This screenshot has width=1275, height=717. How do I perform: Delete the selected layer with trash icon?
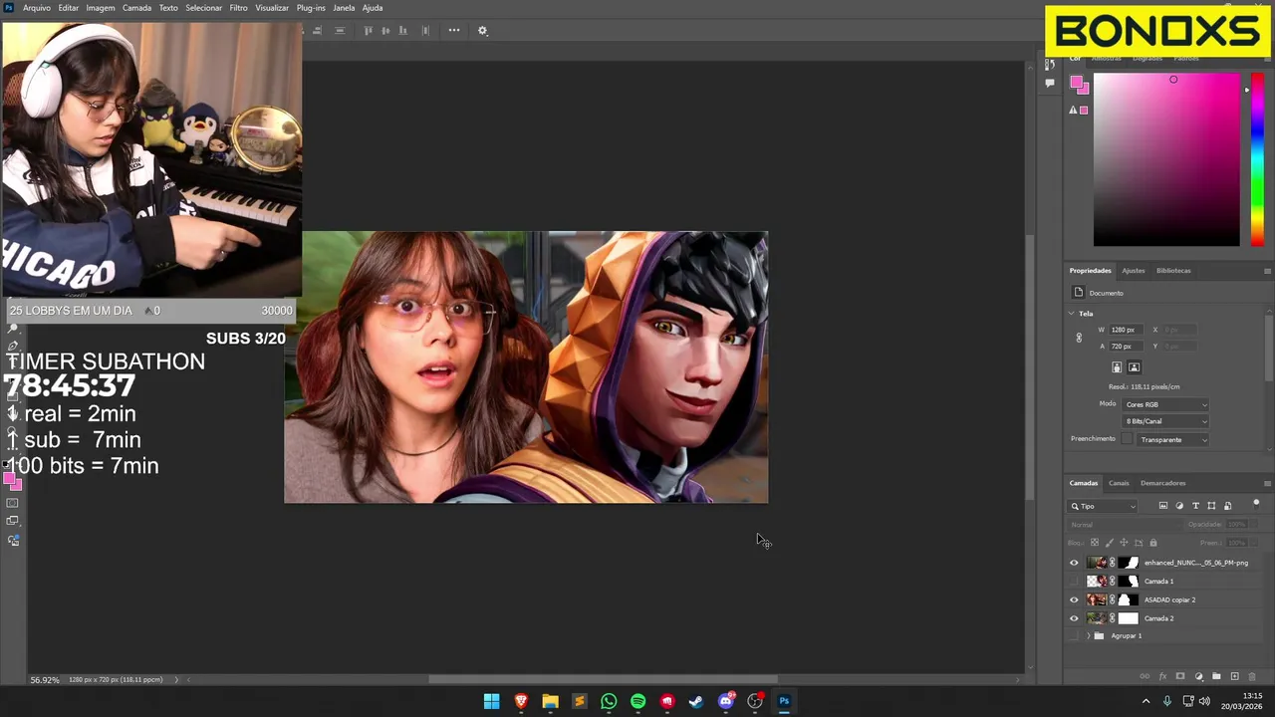tap(1253, 676)
